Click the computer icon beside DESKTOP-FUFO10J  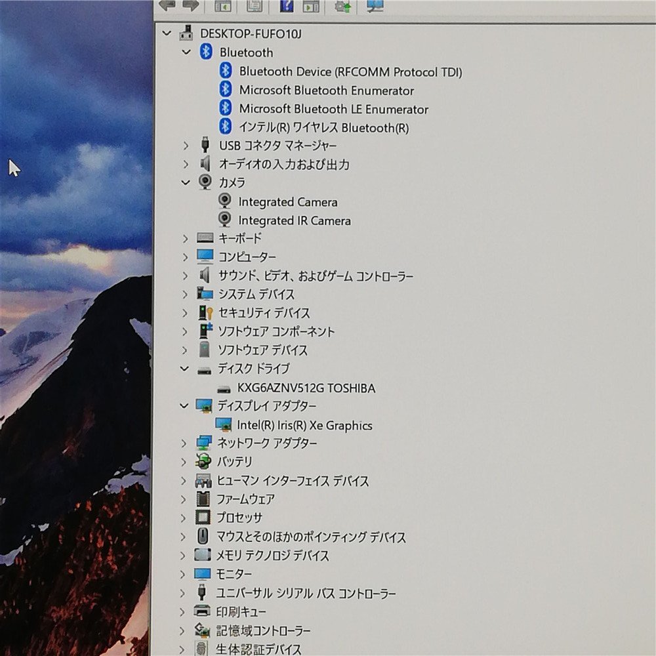coord(186,33)
